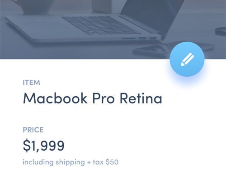Click the word Pro in the title
Screen dimensions: 226x186
click(x=104, y=98)
